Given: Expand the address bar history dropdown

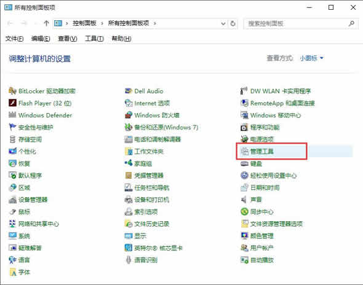Looking at the screenshot, I should click(x=223, y=23).
